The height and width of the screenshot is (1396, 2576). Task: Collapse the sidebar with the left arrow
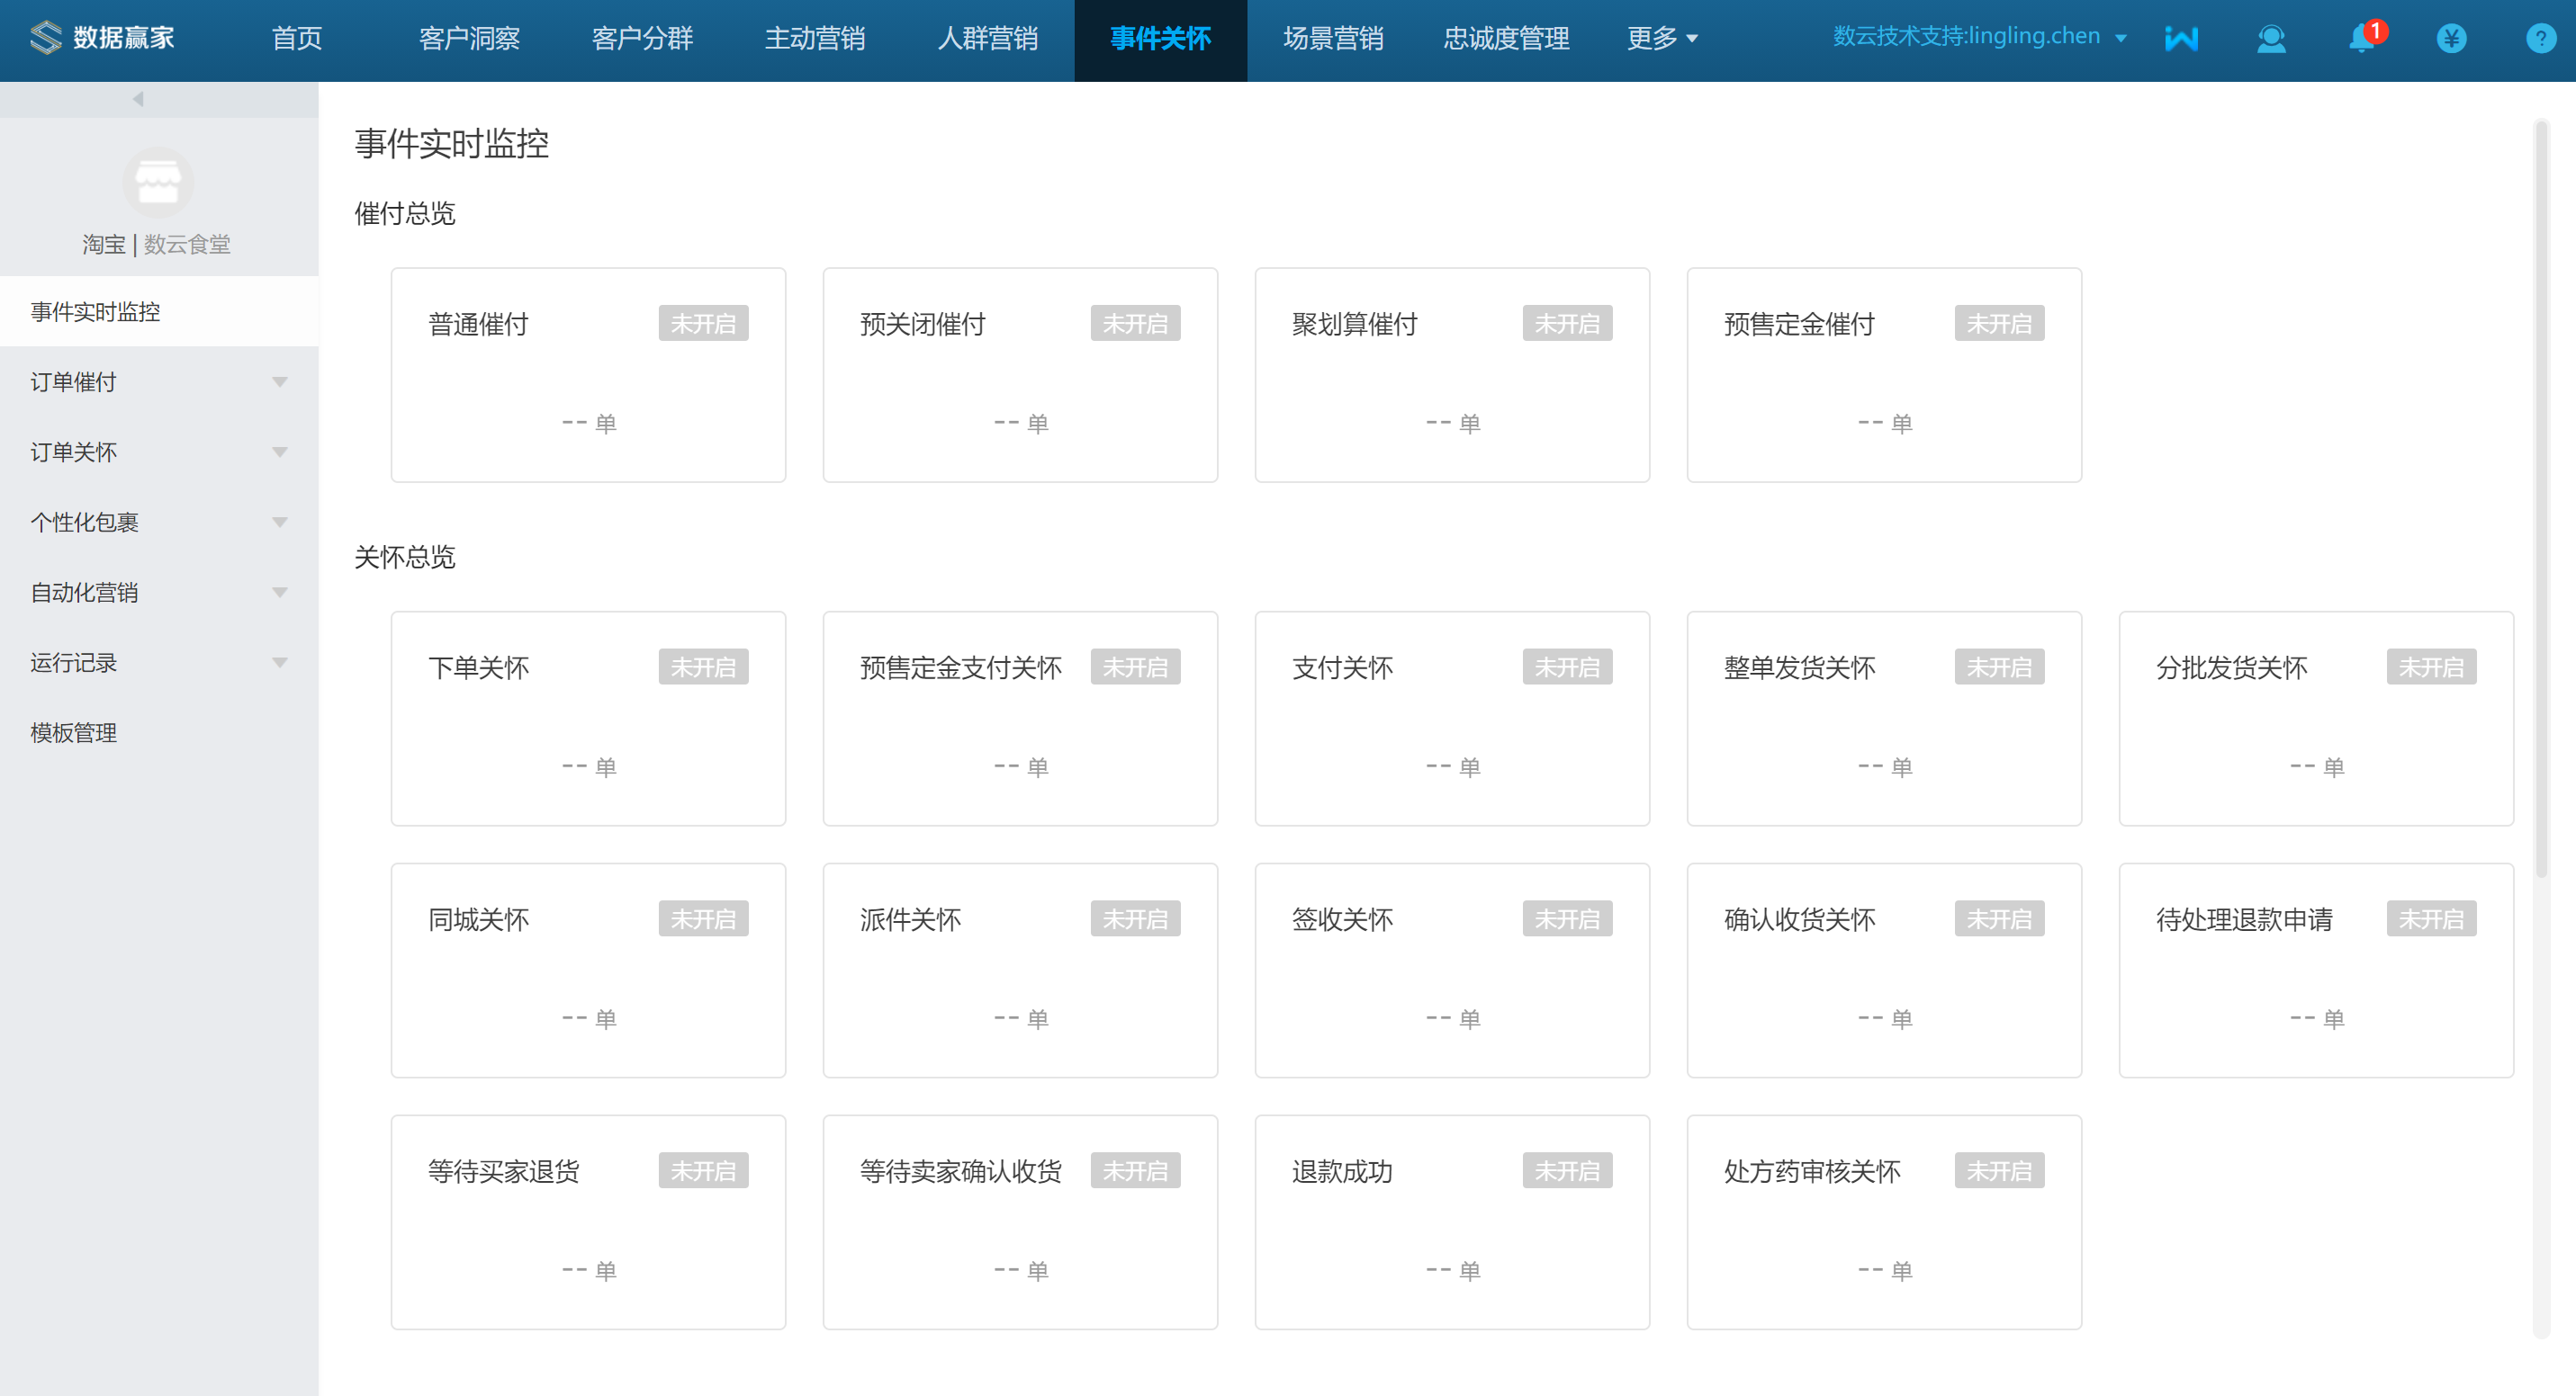tap(138, 99)
